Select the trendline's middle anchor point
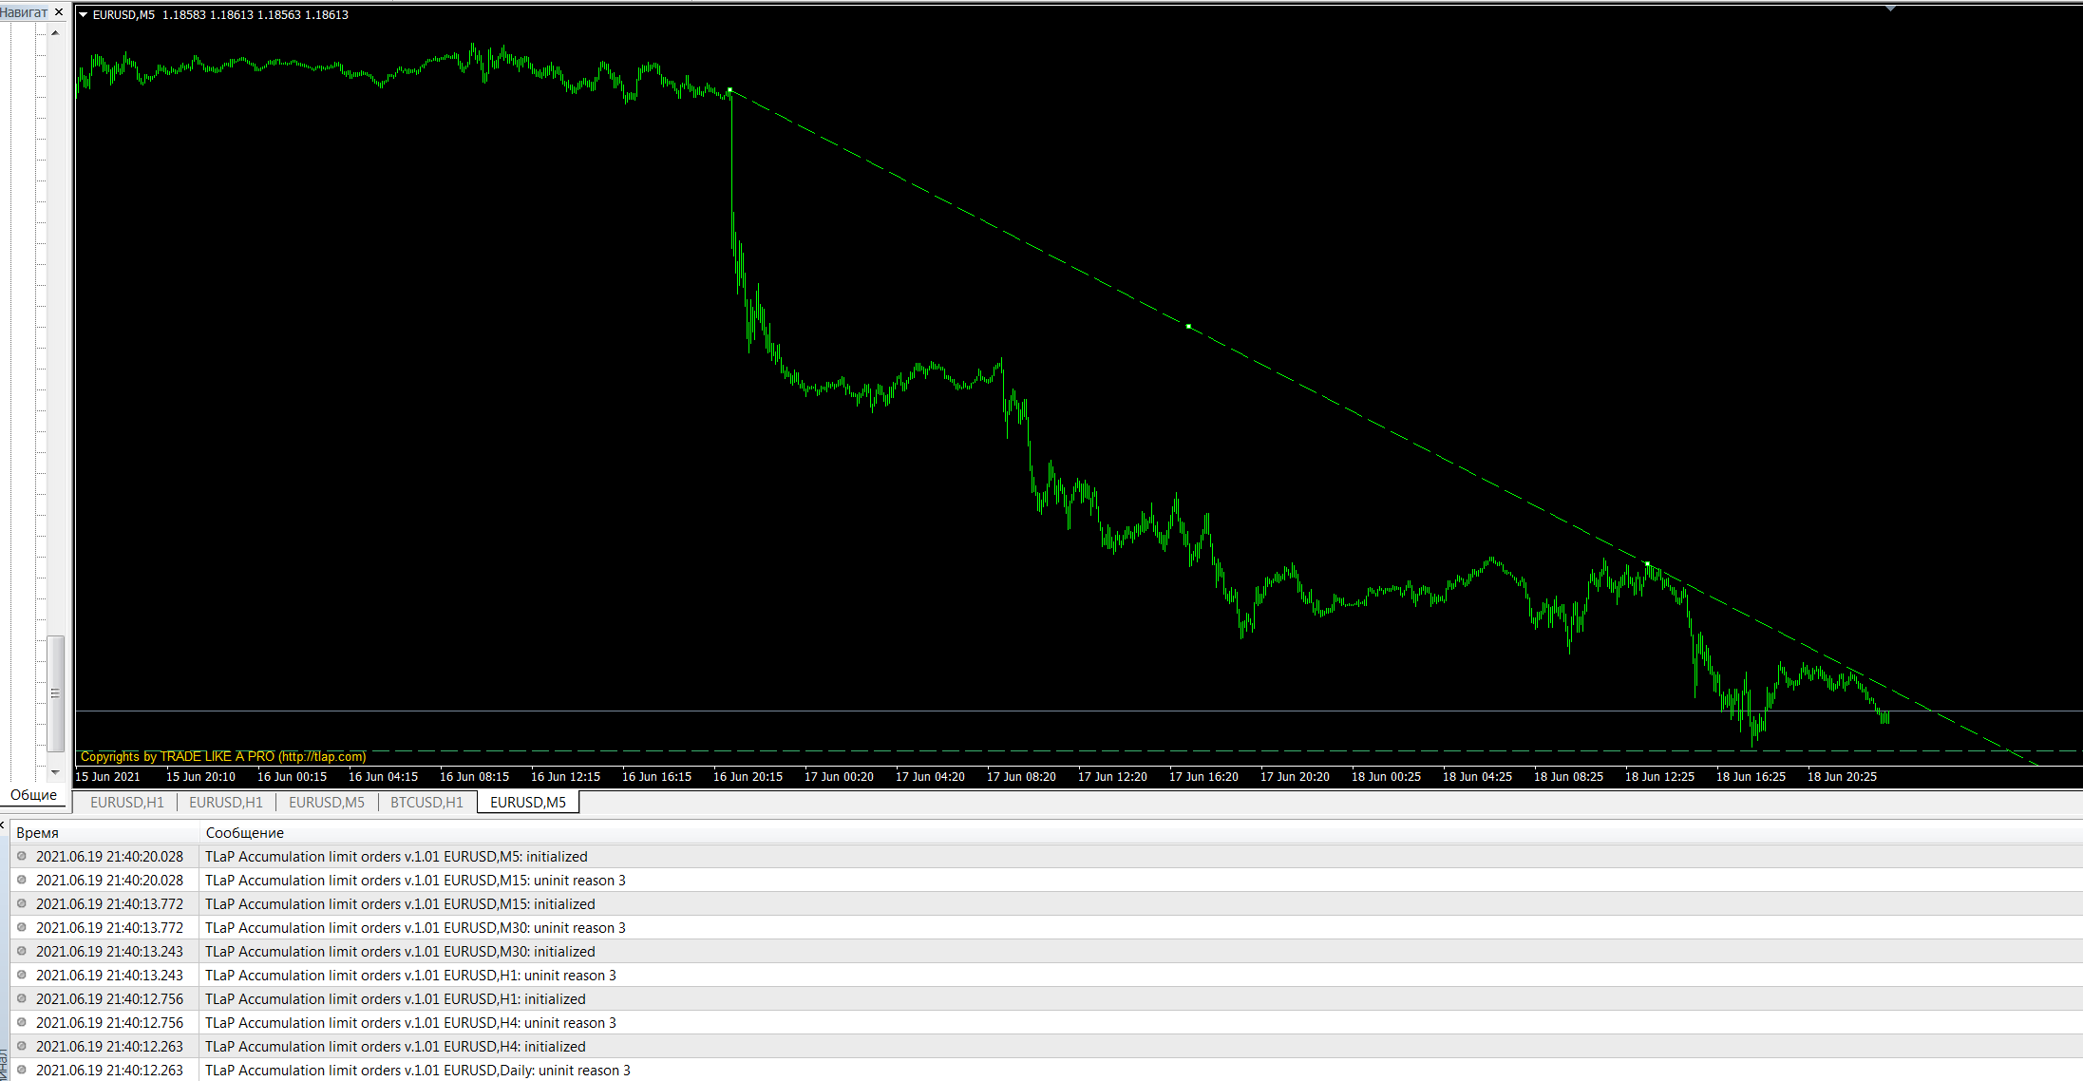 (1188, 327)
